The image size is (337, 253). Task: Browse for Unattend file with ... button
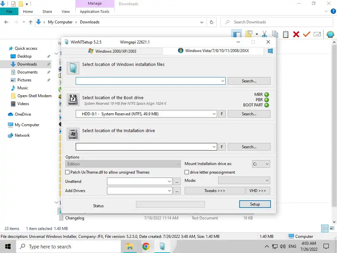(177, 182)
